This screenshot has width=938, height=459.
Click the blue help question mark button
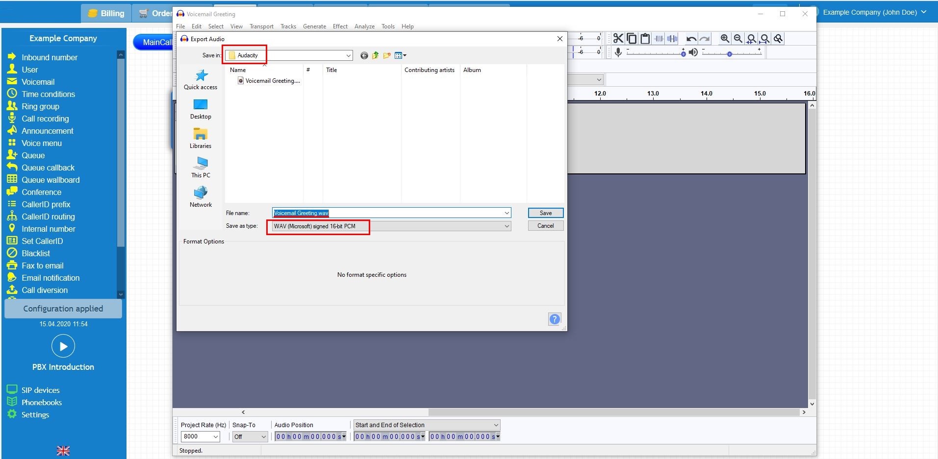coord(555,319)
